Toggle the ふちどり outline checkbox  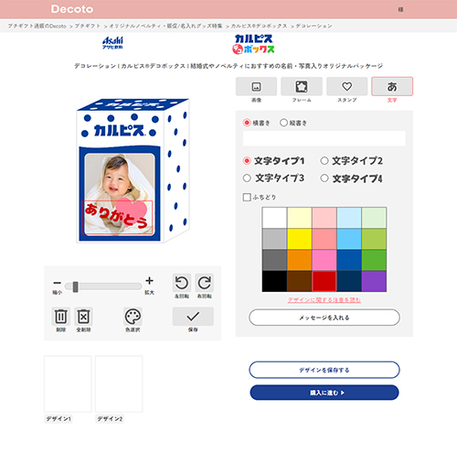[x=247, y=197]
